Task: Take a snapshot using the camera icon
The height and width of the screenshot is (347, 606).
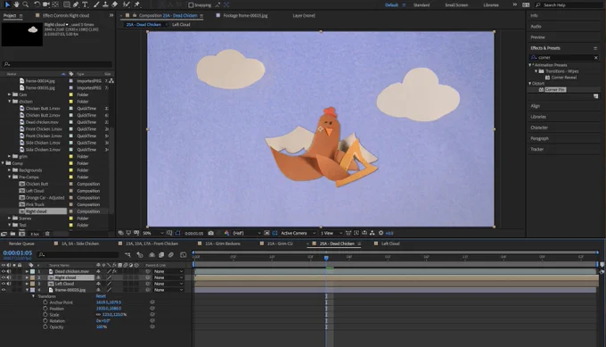Action: point(210,234)
